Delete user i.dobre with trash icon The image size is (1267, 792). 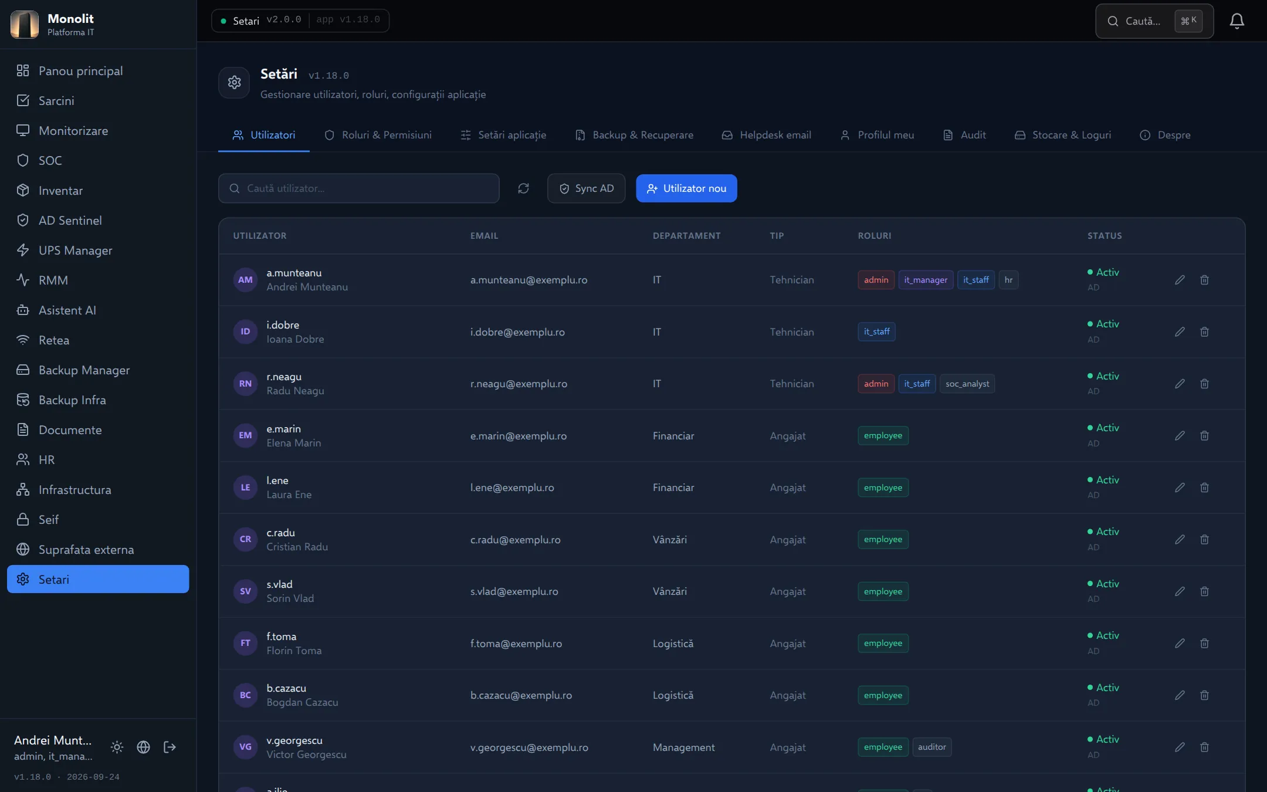tap(1204, 331)
